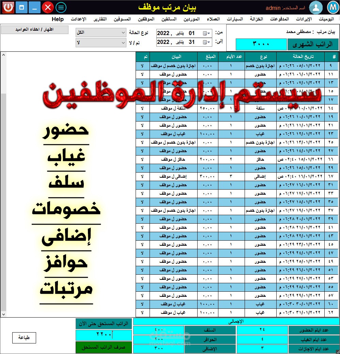
Task: Open the الإعدادت menu
Action: 78,19
